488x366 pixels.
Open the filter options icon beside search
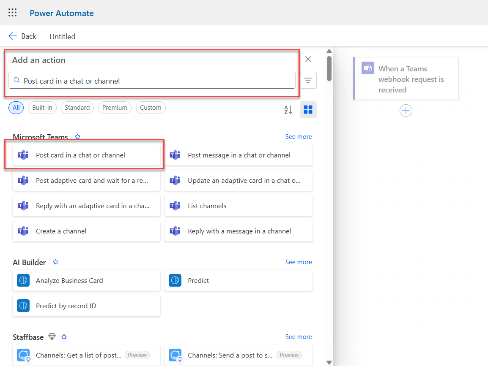pyautogui.click(x=308, y=80)
